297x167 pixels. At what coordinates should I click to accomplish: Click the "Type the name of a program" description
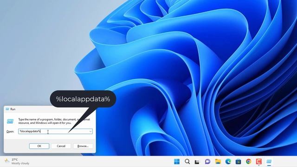(54, 121)
